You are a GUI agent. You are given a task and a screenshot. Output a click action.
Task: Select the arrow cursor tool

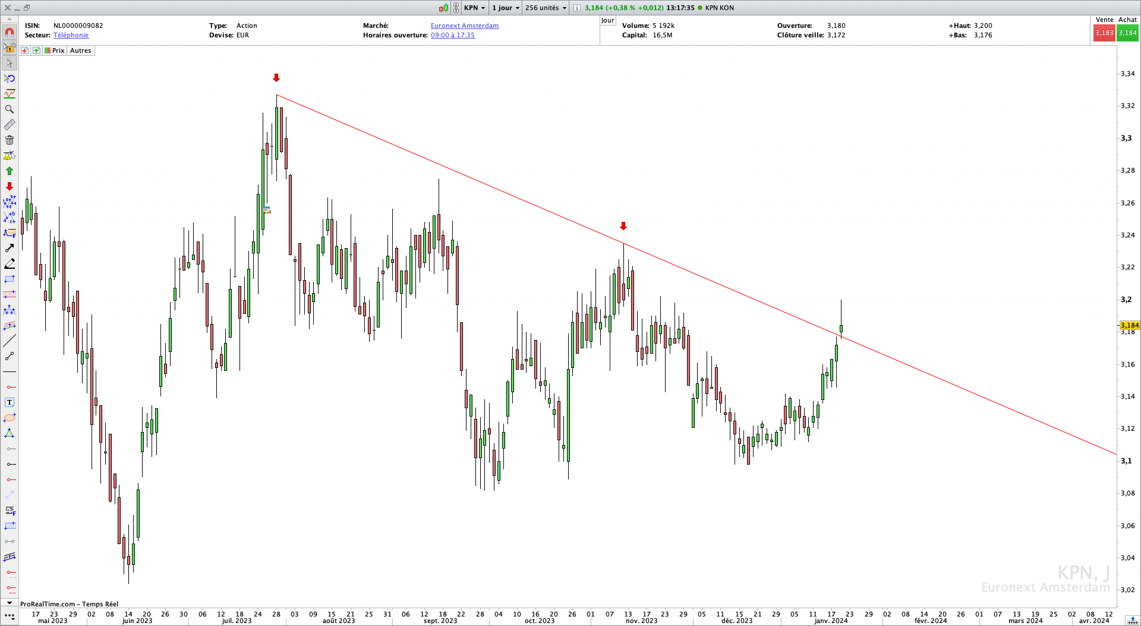click(x=10, y=63)
